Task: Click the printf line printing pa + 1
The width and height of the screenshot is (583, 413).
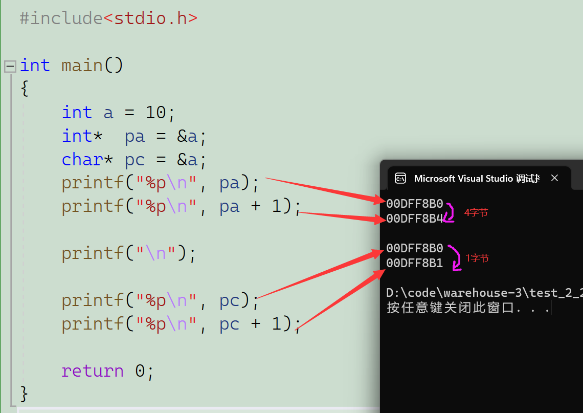Action: click(x=181, y=207)
